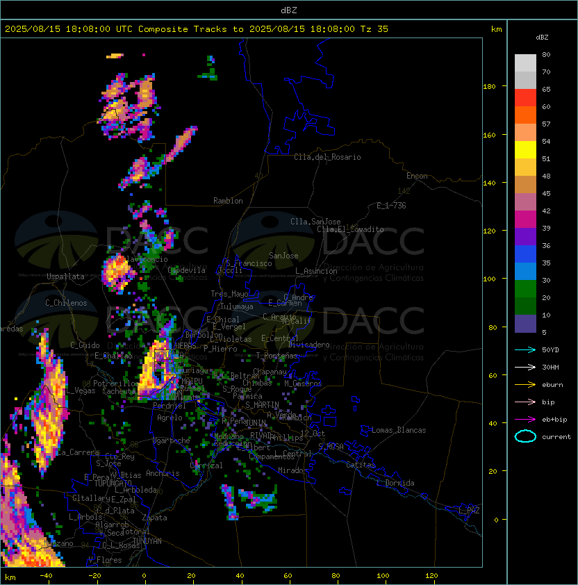Click the 'Carrizal' map label
Viewport: 578px width, 585px height.
(x=206, y=465)
